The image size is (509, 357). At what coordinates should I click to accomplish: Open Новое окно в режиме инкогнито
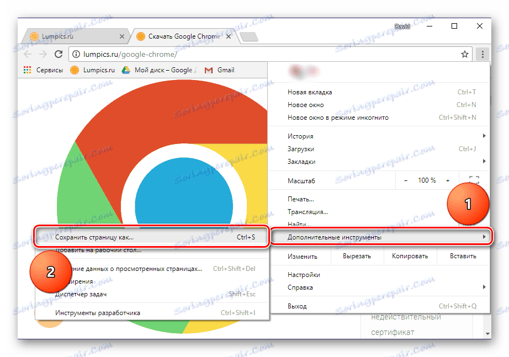pos(379,118)
